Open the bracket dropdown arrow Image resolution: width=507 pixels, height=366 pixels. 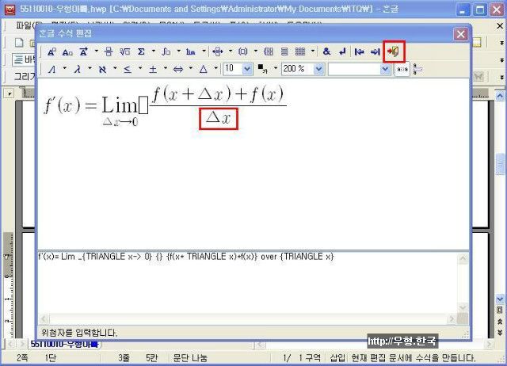click(255, 51)
